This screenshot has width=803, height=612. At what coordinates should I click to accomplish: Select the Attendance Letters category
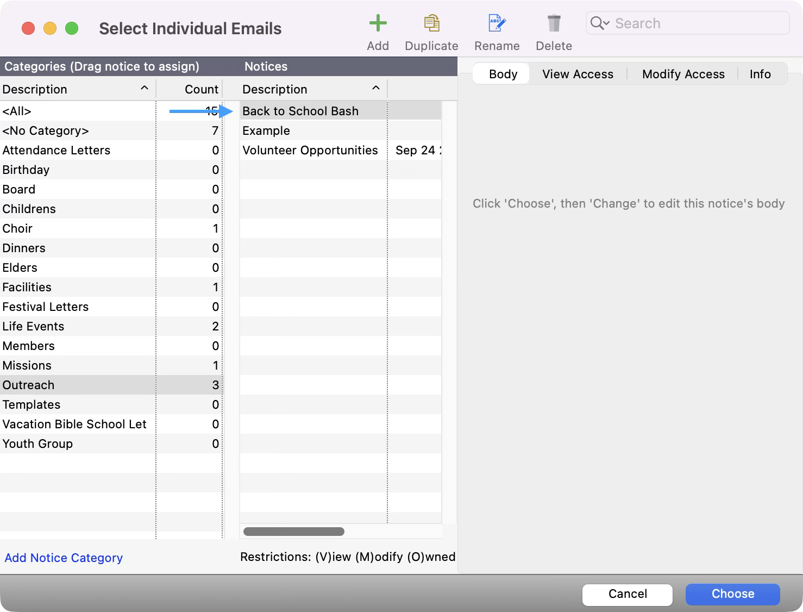[111, 150]
